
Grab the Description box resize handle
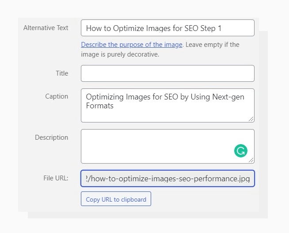pos(251,160)
